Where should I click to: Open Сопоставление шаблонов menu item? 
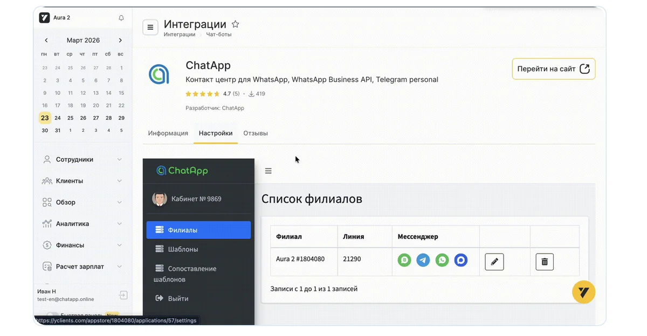[x=198, y=274]
